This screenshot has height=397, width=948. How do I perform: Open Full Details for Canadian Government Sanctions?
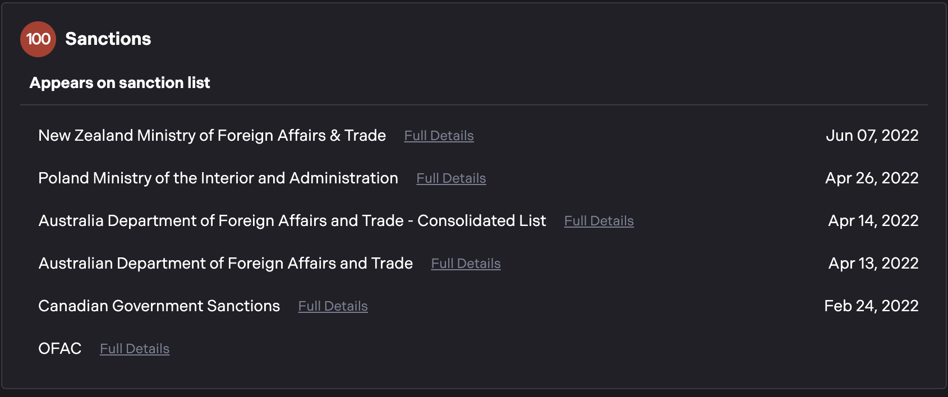[333, 306]
